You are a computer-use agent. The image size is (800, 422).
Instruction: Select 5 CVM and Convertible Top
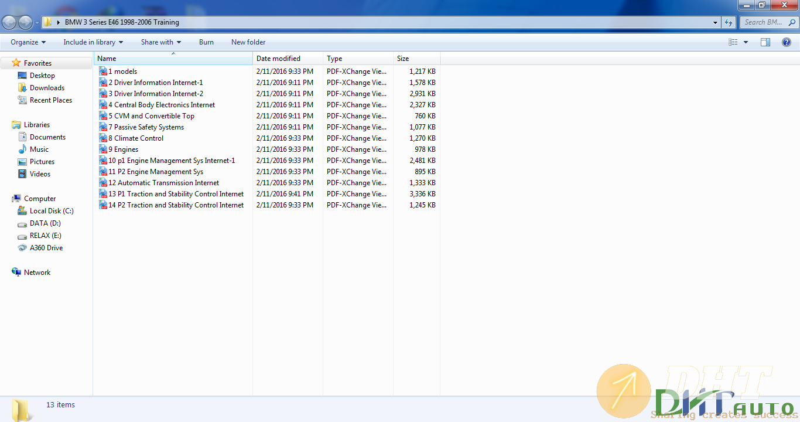click(x=151, y=116)
